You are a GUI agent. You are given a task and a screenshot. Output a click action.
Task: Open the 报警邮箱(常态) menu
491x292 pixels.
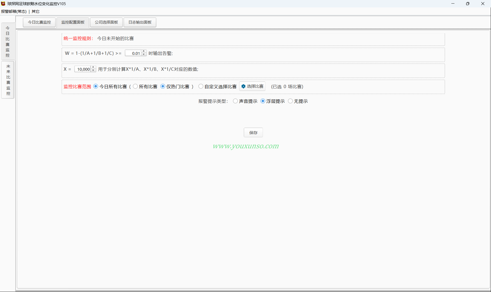tap(14, 12)
